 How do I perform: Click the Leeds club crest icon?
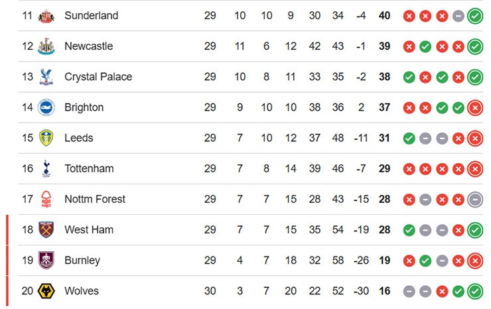(x=46, y=138)
